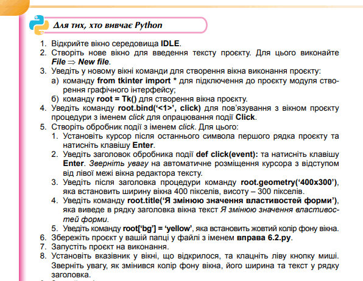Click the root.title command text
Viewport: 363px width, 281px height.
click(232, 200)
